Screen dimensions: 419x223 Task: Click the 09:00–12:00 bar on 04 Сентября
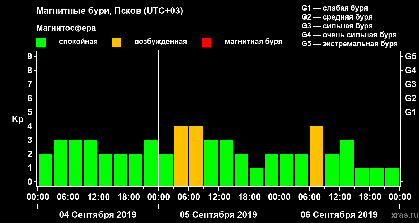point(91,163)
